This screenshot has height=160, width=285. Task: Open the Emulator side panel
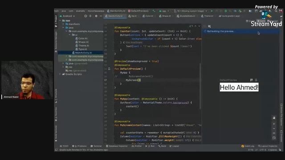point(281,136)
